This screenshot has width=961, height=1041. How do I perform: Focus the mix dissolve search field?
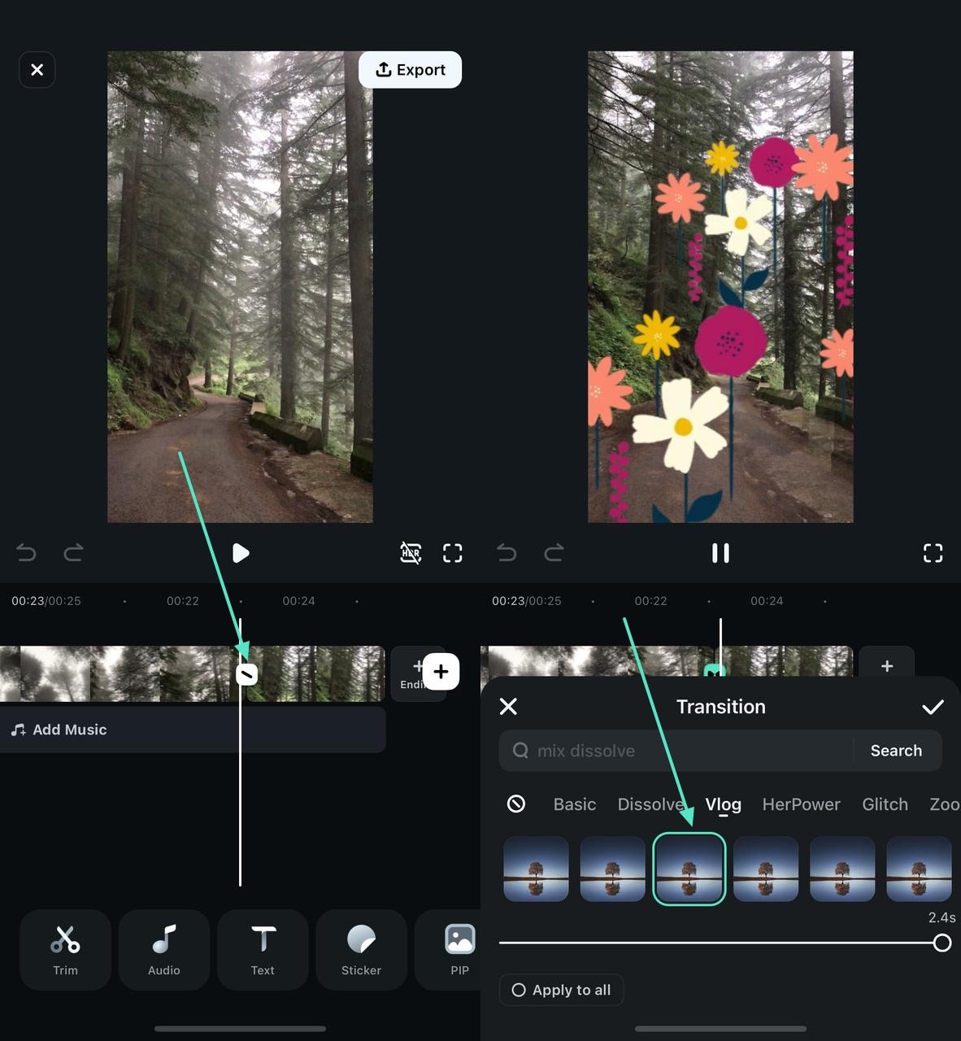point(676,751)
